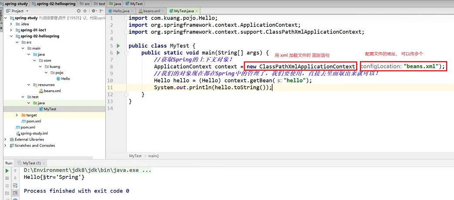Expand spring-01-ioc1 module
454x200 pixels.
(11, 30)
